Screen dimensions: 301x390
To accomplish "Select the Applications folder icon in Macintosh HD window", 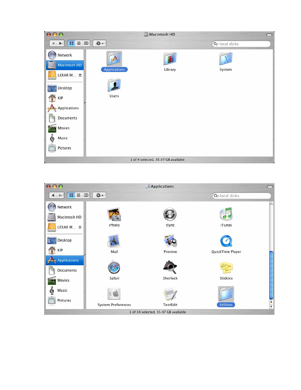I will [114, 59].
